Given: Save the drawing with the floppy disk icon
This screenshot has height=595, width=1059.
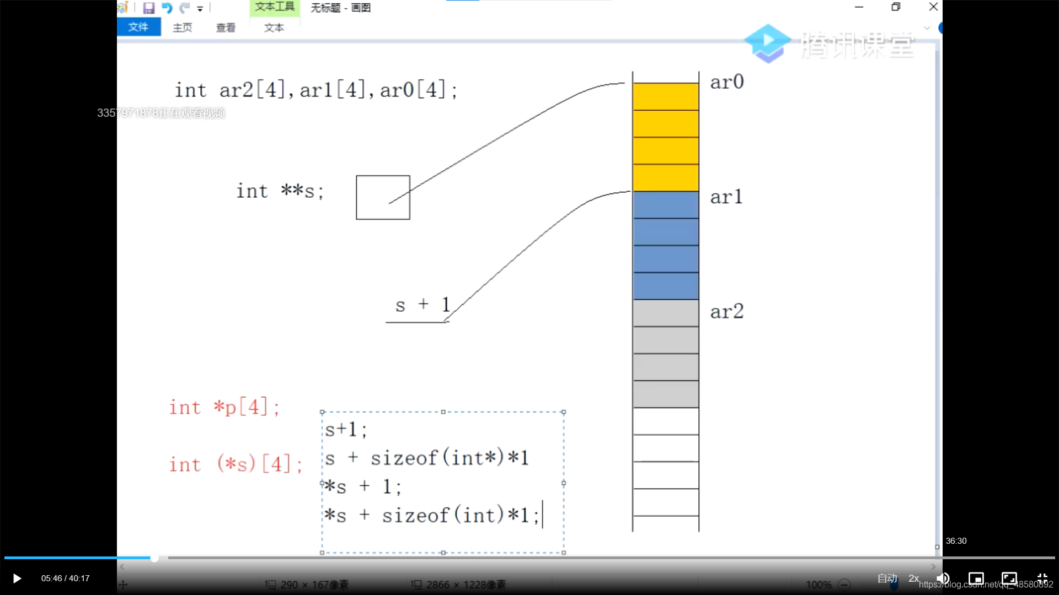Looking at the screenshot, I should click(148, 8).
